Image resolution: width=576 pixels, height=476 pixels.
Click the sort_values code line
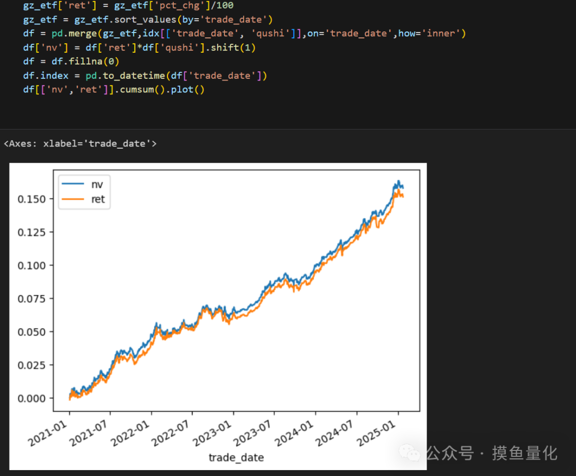point(148,20)
